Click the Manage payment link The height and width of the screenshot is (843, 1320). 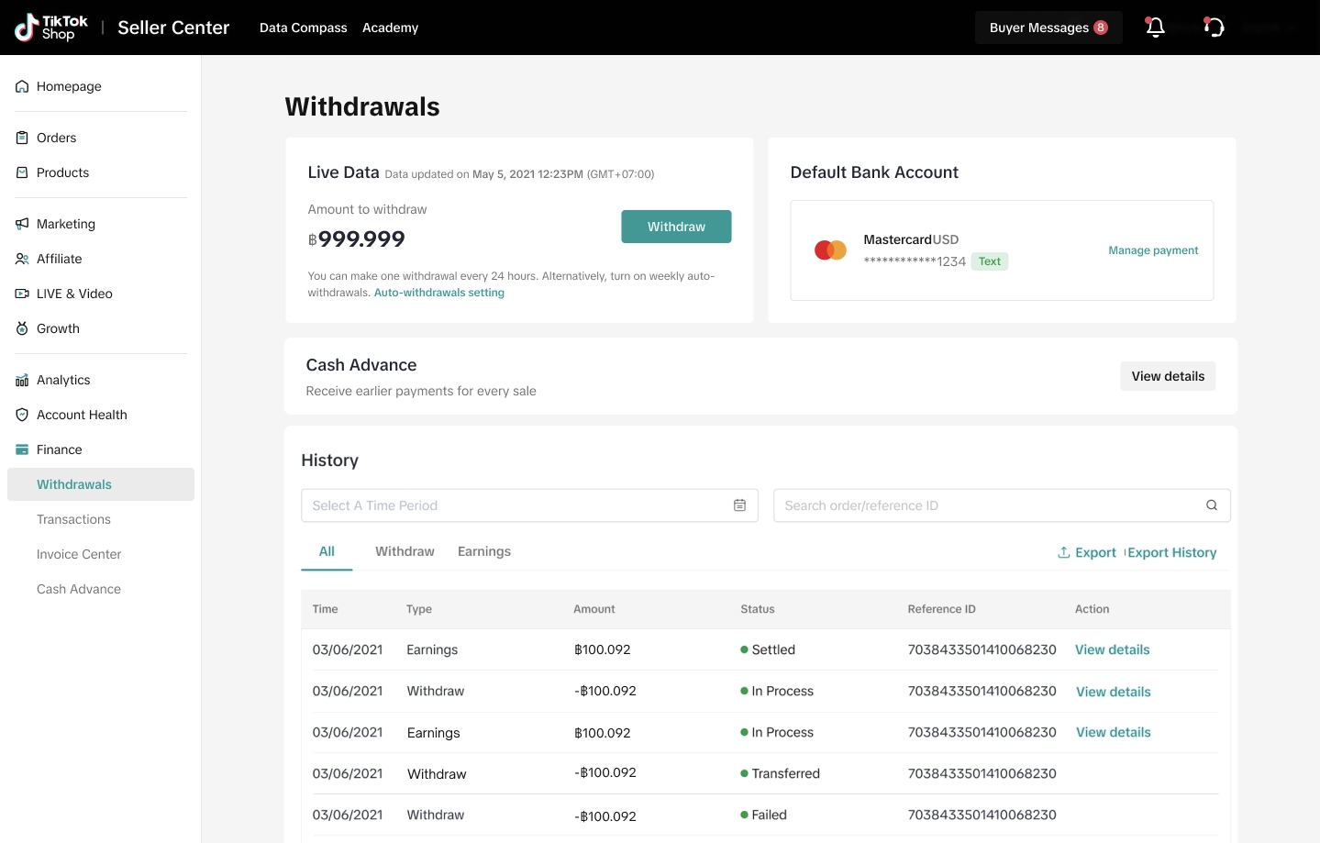pyautogui.click(x=1153, y=250)
